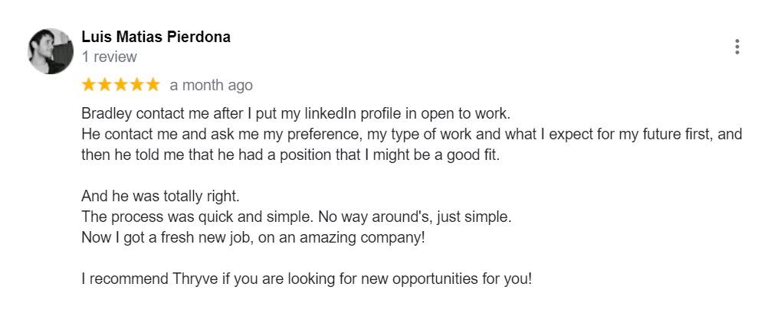Click the first gold star in rating
This screenshot has width=781, height=313.
tap(89, 84)
